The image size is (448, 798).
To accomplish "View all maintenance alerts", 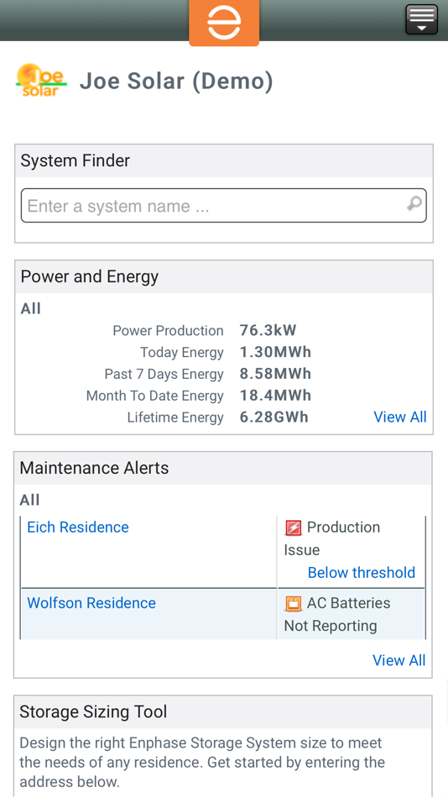I will pyautogui.click(x=399, y=660).
